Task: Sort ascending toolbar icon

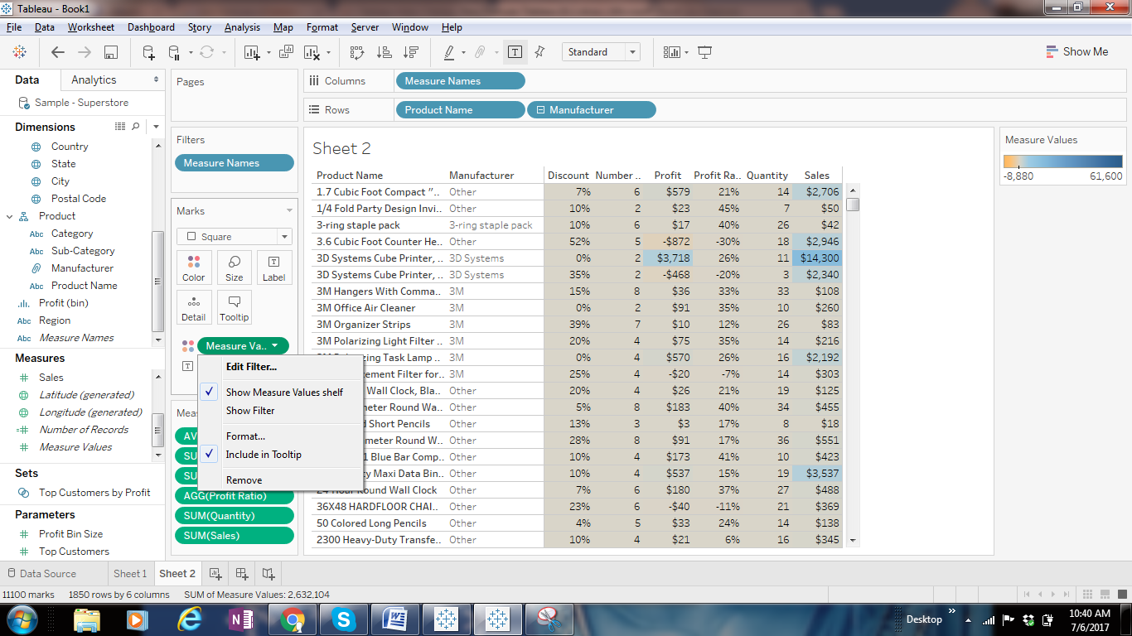Action: click(384, 52)
